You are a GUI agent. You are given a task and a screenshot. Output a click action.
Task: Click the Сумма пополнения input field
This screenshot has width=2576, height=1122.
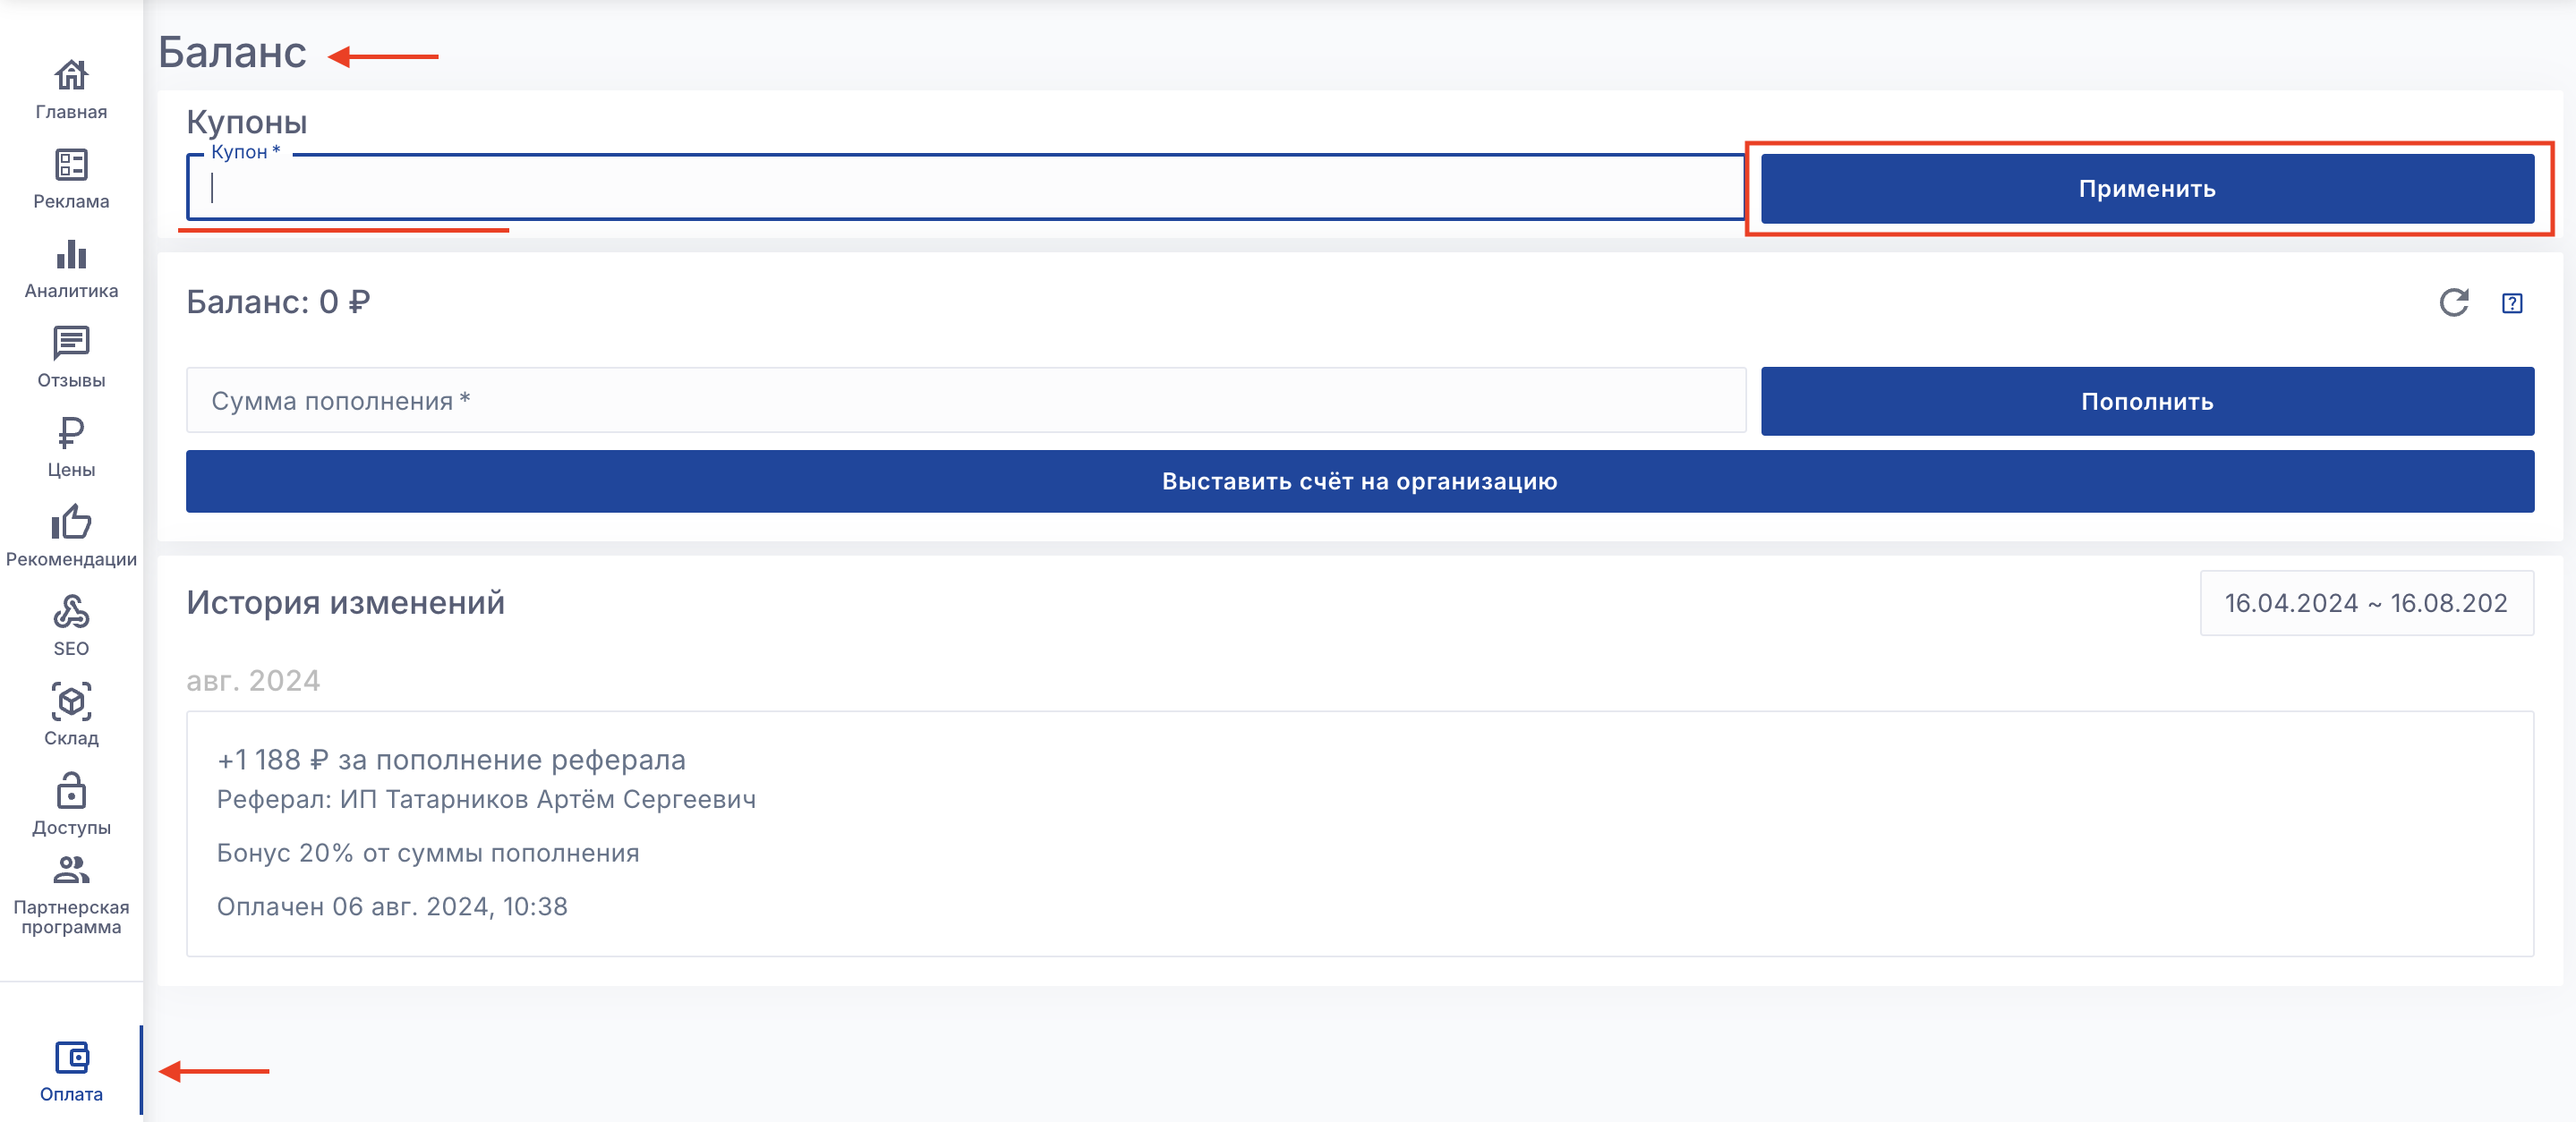click(965, 401)
